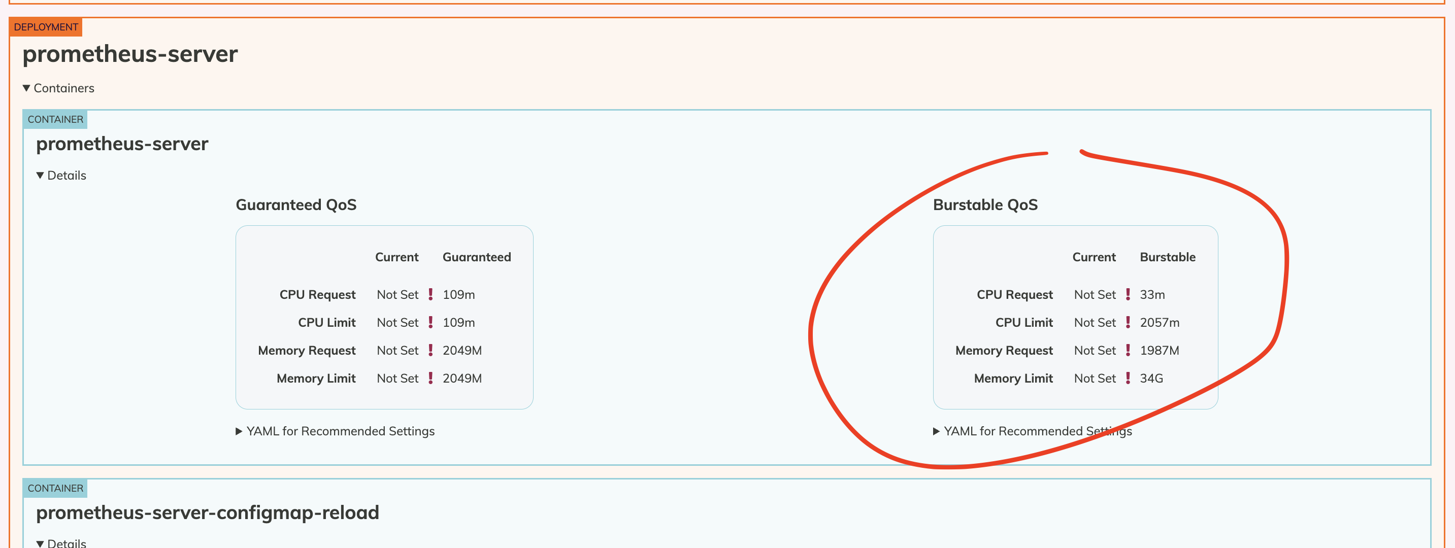
Task: Click the 2049M Guaranteed Memory Limit value
Action: click(x=462, y=379)
